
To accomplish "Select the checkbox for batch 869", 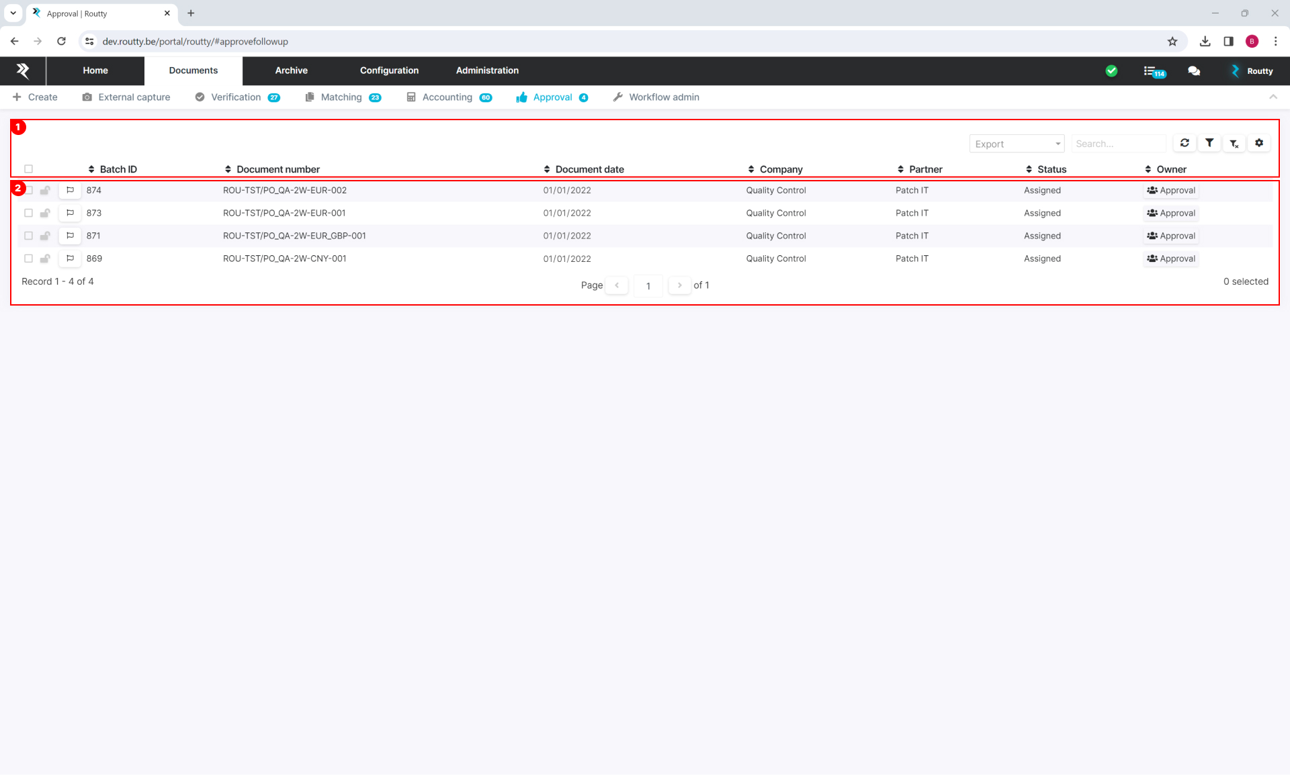I will point(28,259).
